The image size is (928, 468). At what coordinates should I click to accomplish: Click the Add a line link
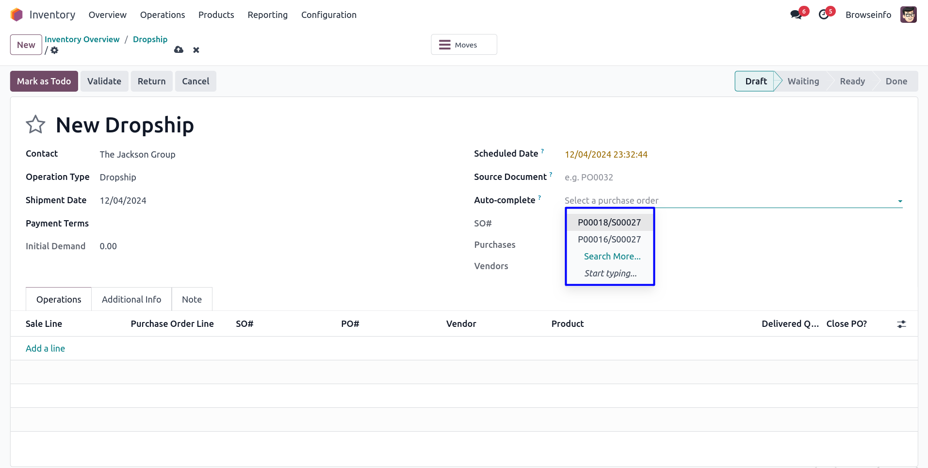click(x=45, y=349)
